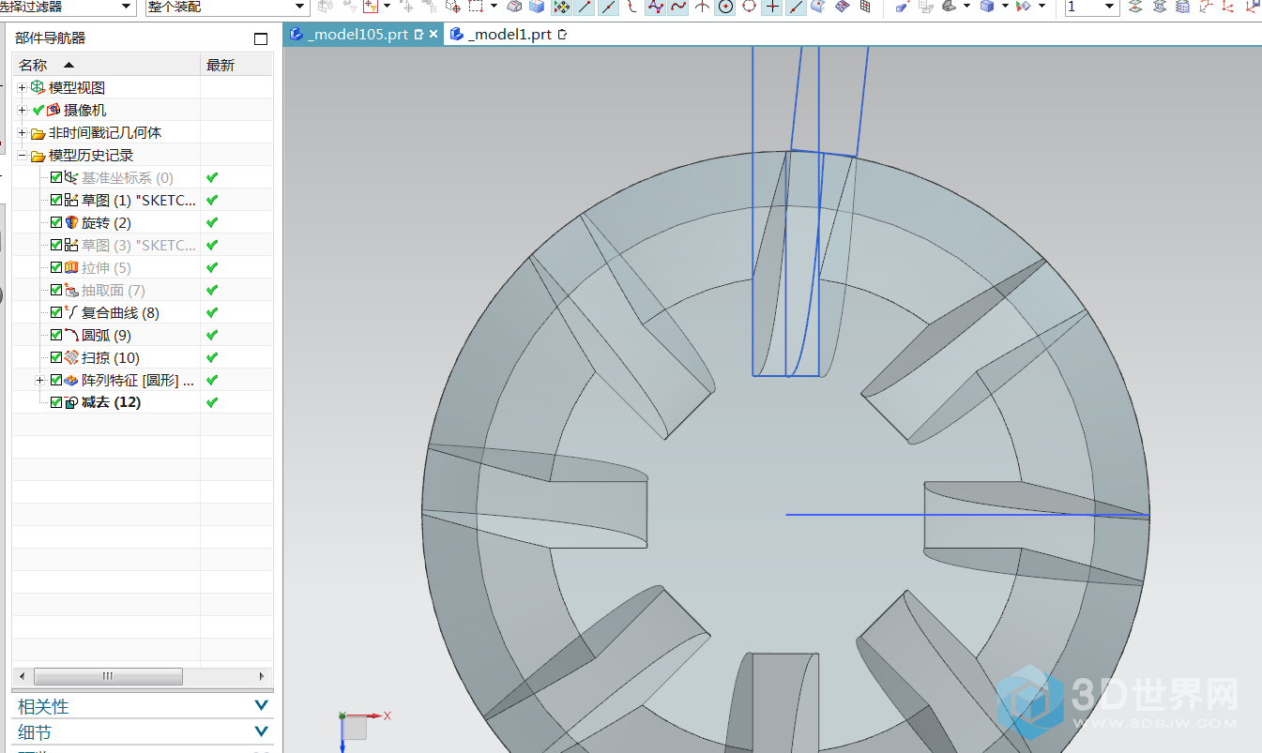The height and width of the screenshot is (753, 1262).
Task: Click the 模型历史记录 folder label
Action: pos(91,155)
